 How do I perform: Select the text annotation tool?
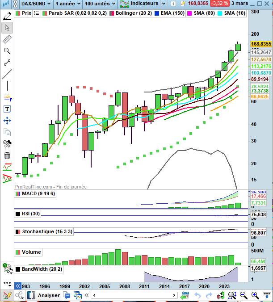tap(7, 109)
